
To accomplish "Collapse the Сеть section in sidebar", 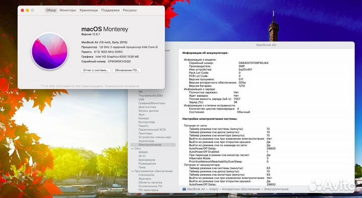I will (133, 149).
